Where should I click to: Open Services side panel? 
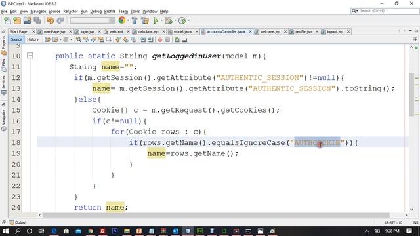click(4, 85)
